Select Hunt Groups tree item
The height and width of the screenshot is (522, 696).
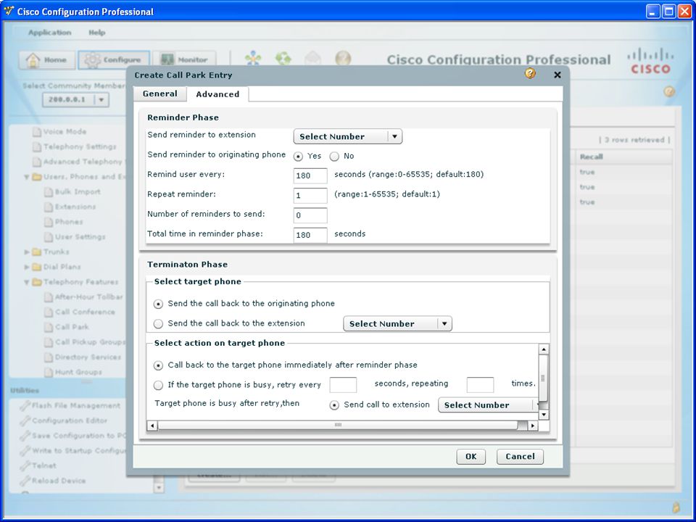click(x=78, y=373)
